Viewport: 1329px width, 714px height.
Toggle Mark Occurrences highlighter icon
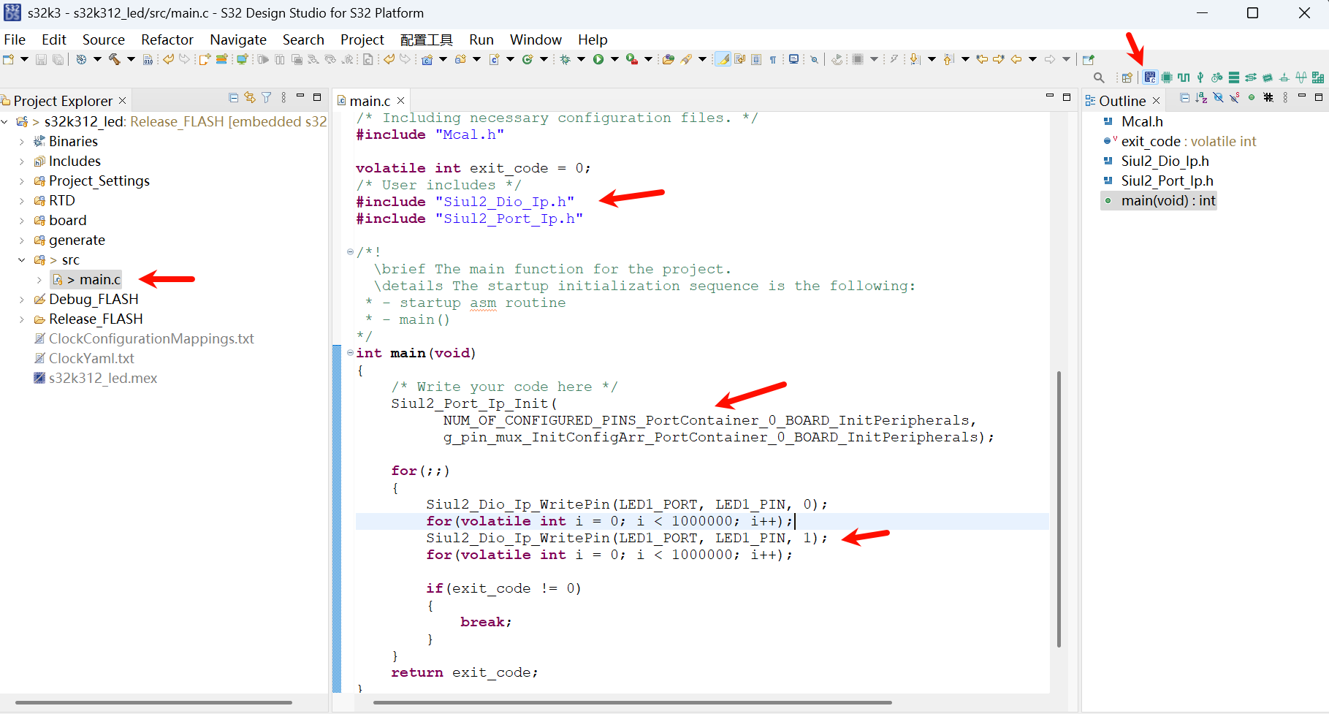click(723, 59)
